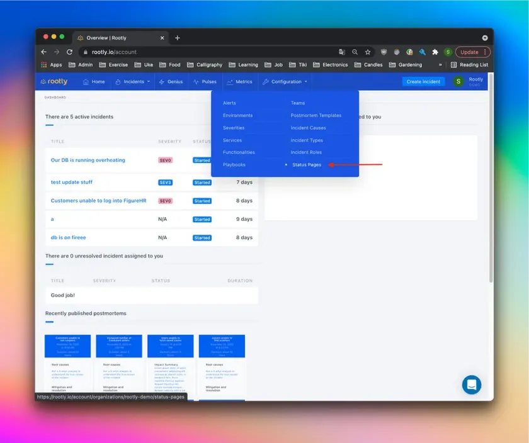Click the green S Chrome profile avatar

click(448, 52)
